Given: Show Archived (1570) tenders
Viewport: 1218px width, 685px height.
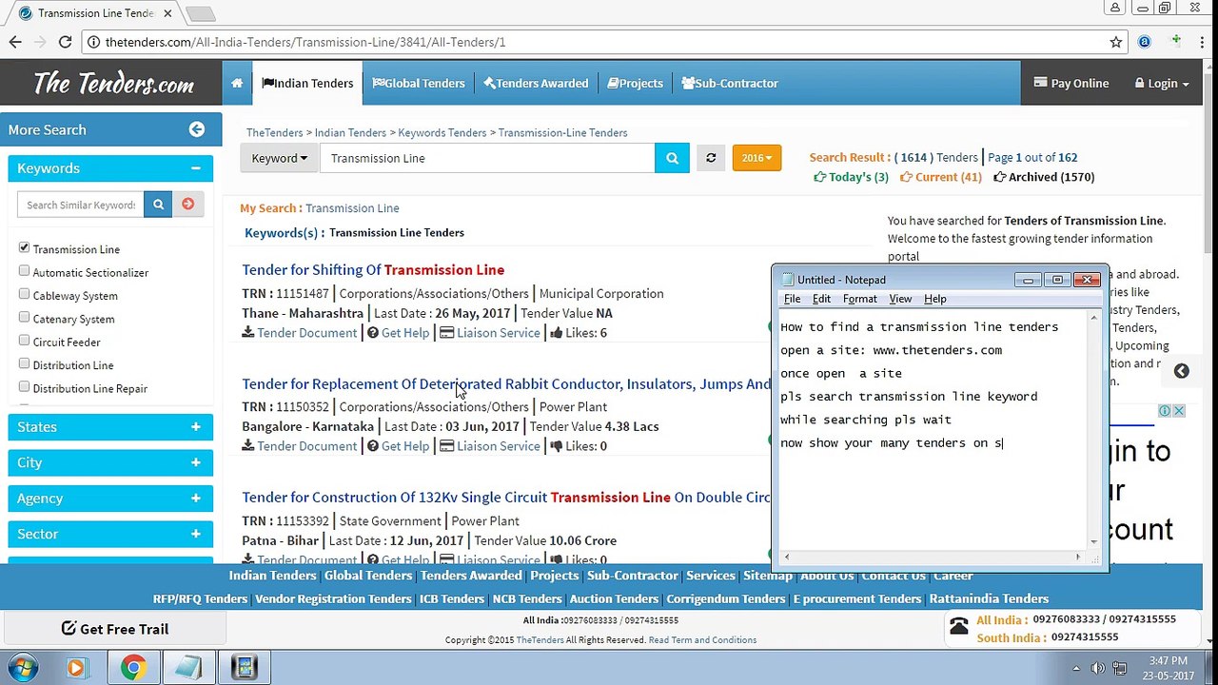Looking at the screenshot, I should (x=1044, y=177).
